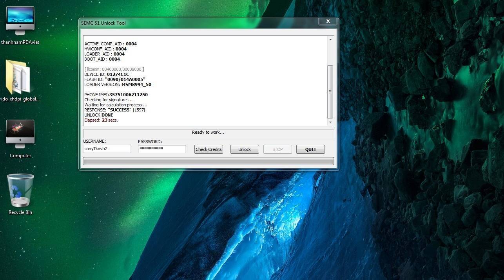Viewport: 504px width, 280px height.
Task: Click the RESPONSE "SUCCESS" log line
Action: coord(114,110)
